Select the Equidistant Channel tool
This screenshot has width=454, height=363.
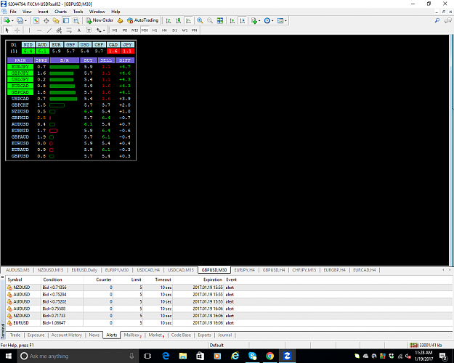(x=59, y=30)
